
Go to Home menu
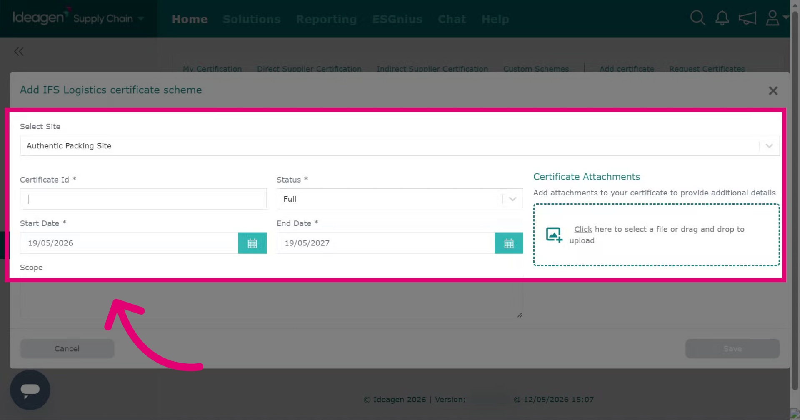pos(190,19)
